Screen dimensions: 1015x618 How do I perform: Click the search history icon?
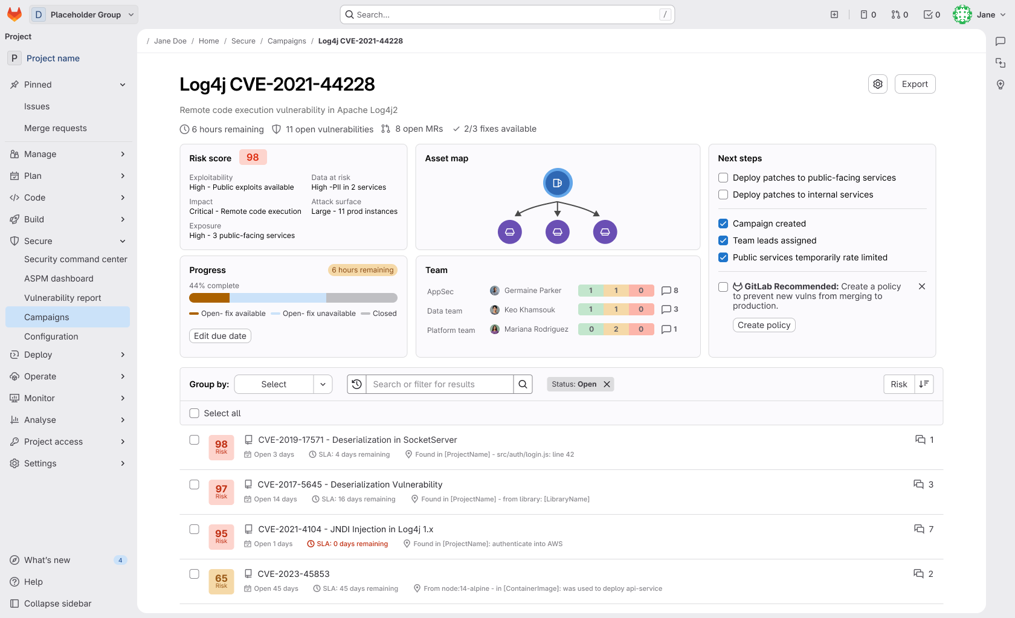coord(357,384)
